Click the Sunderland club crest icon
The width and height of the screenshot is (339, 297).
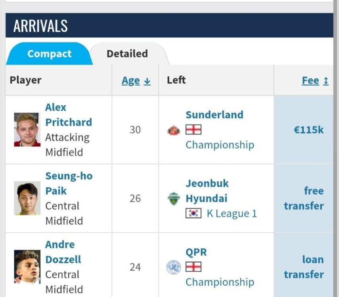(x=174, y=130)
